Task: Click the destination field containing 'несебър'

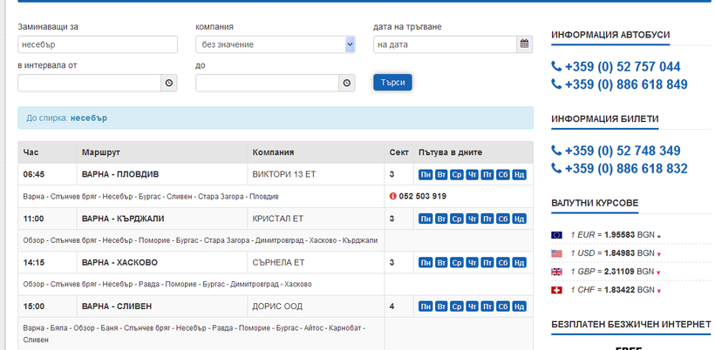Action: tap(97, 44)
